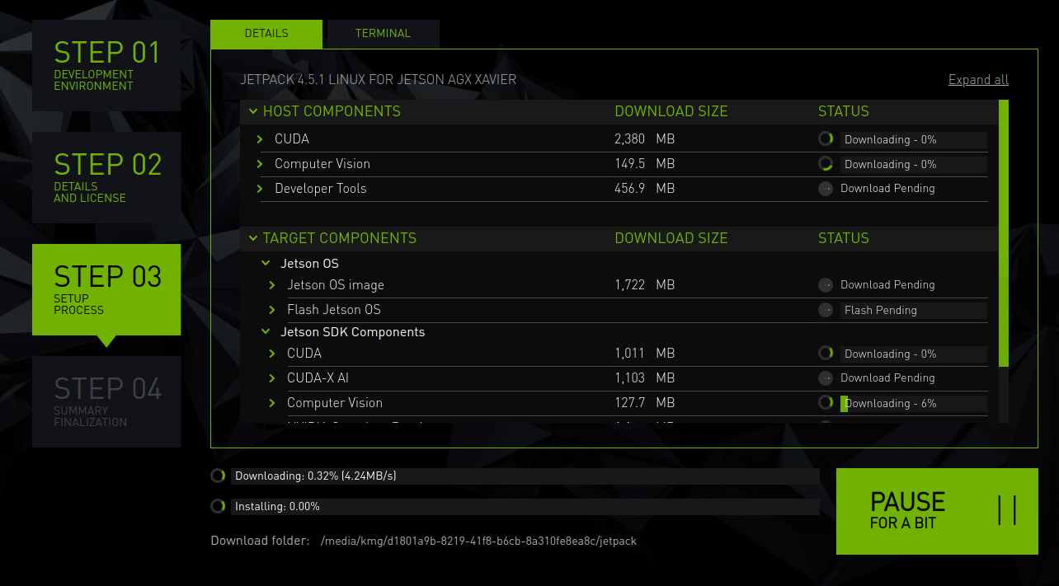Click the Flash Jetson OS pending status icon
This screenshot has width=1059, height=586.
[826, 310]
